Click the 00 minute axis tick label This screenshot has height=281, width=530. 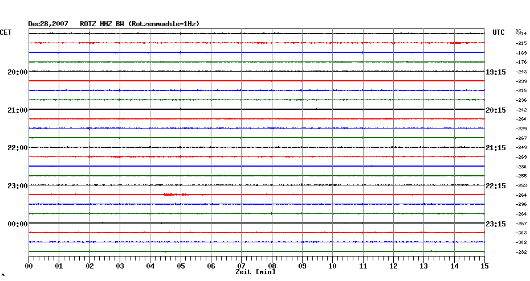[x=28, y=266]
